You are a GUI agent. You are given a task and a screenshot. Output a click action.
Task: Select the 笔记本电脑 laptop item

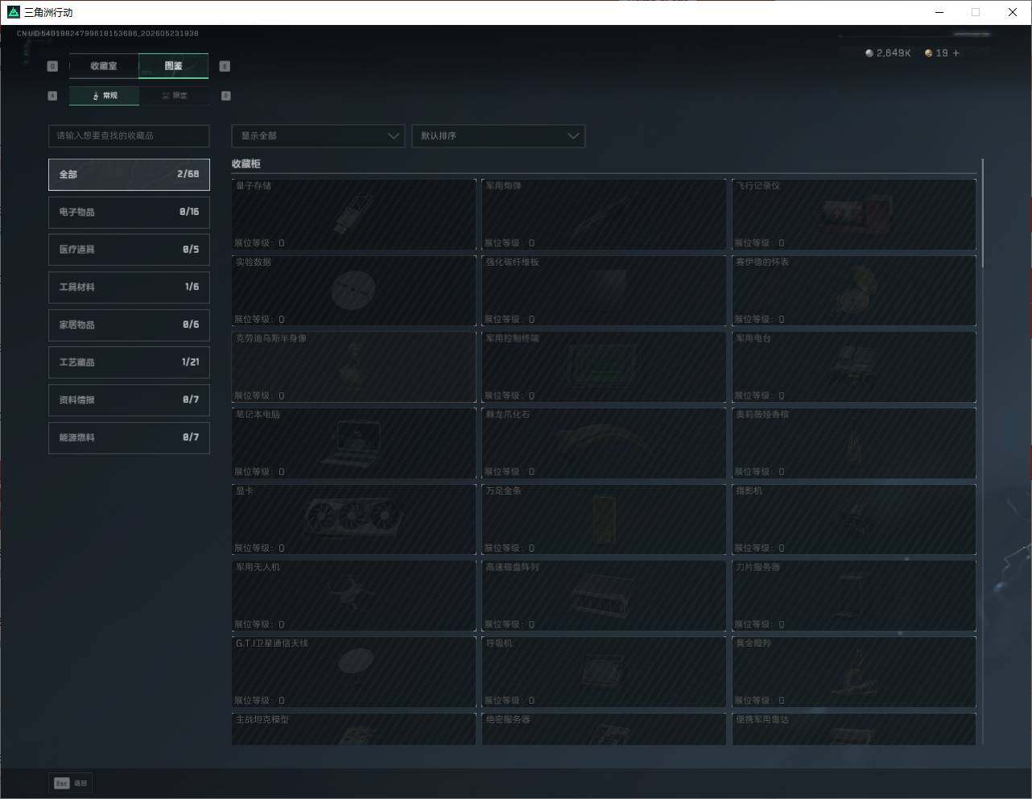tap(353, 443)
